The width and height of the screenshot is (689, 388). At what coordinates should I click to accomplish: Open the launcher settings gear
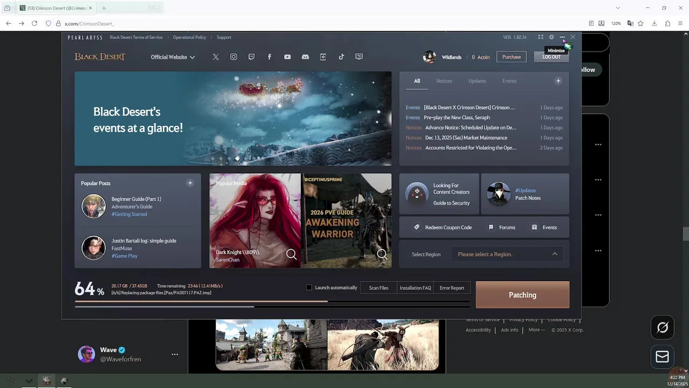(x=551, y=37)
